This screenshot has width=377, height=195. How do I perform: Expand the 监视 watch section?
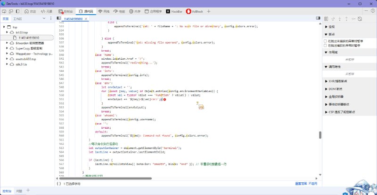point(332,27)
